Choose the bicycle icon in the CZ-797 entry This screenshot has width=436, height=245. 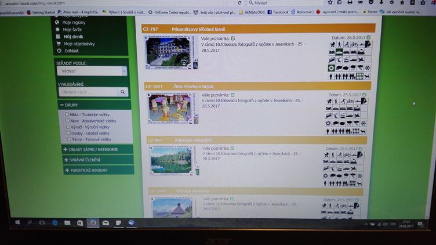[354, 45]
